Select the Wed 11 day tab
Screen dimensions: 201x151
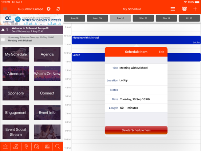tap(143, 18)
